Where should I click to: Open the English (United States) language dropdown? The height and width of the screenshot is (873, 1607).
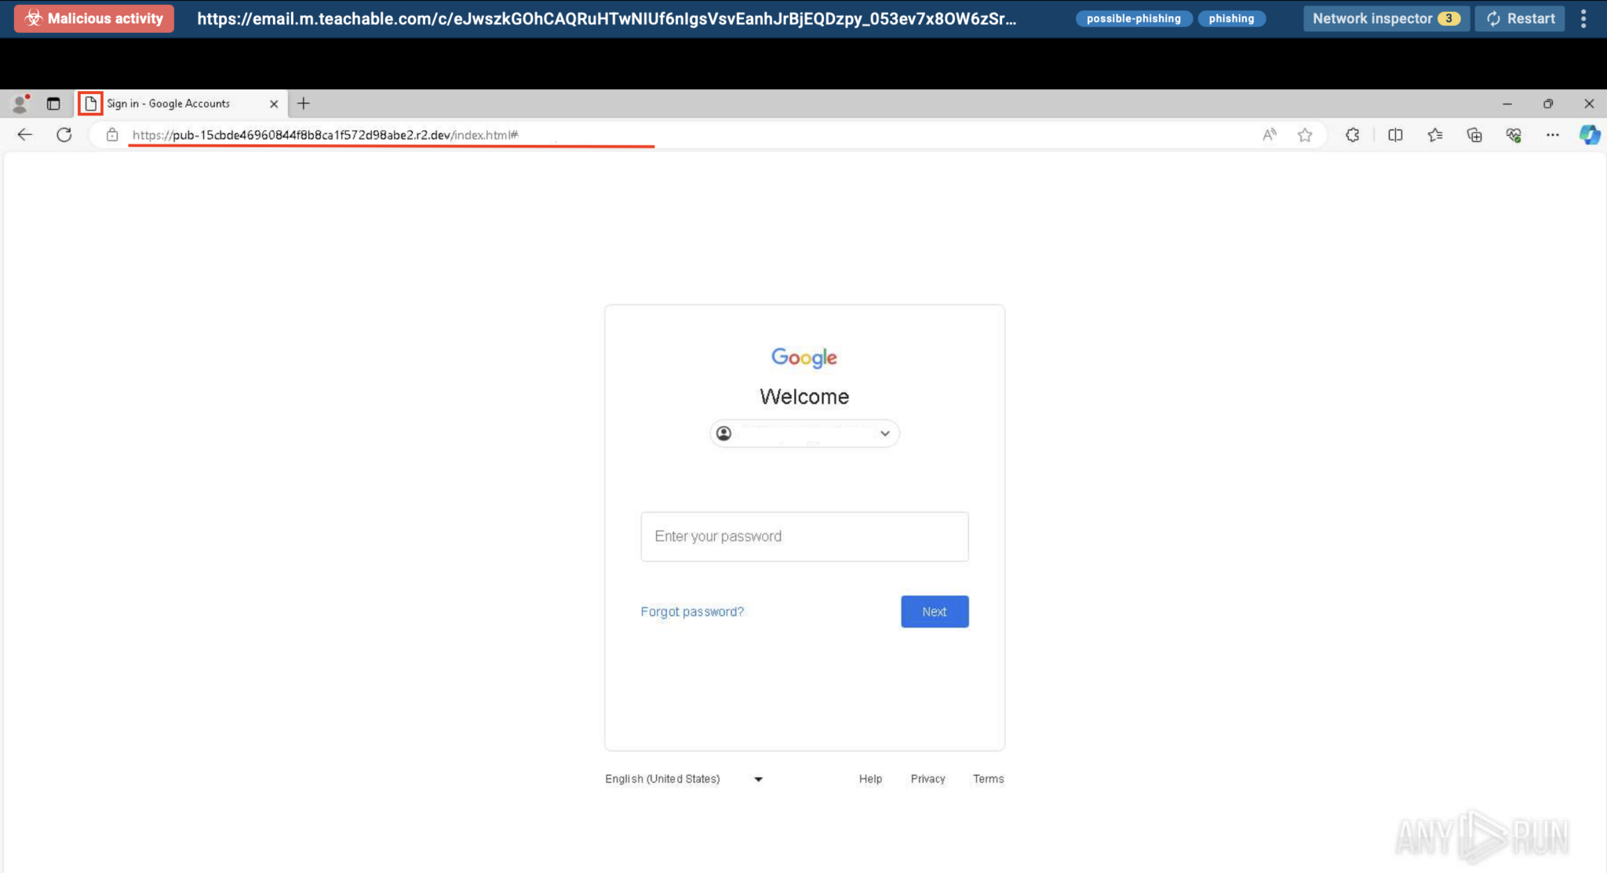[x=683, y=779]
